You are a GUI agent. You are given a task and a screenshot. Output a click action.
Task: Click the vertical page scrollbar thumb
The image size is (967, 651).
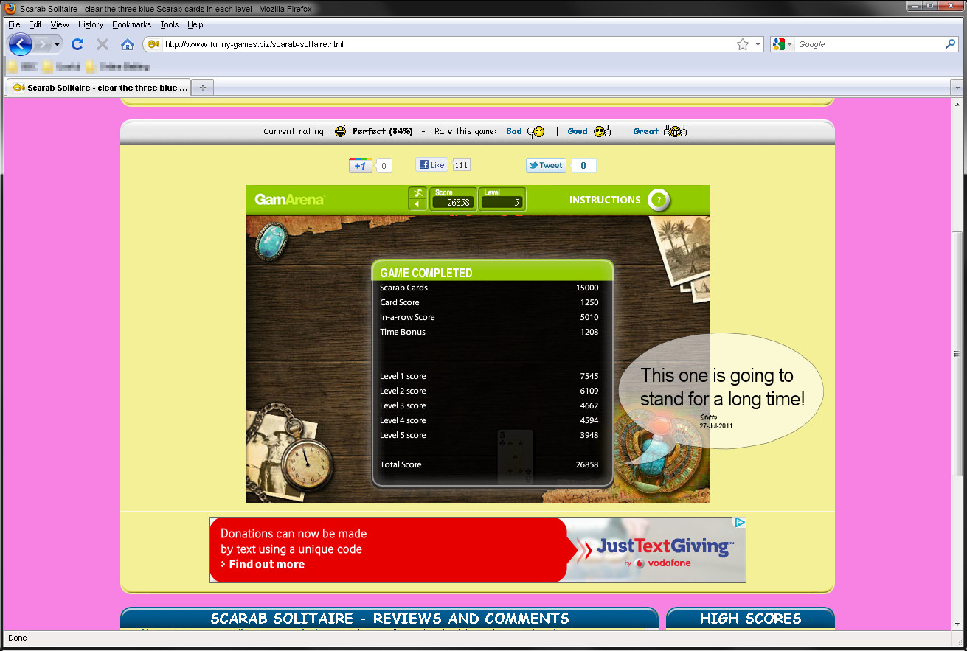[957, 354]
